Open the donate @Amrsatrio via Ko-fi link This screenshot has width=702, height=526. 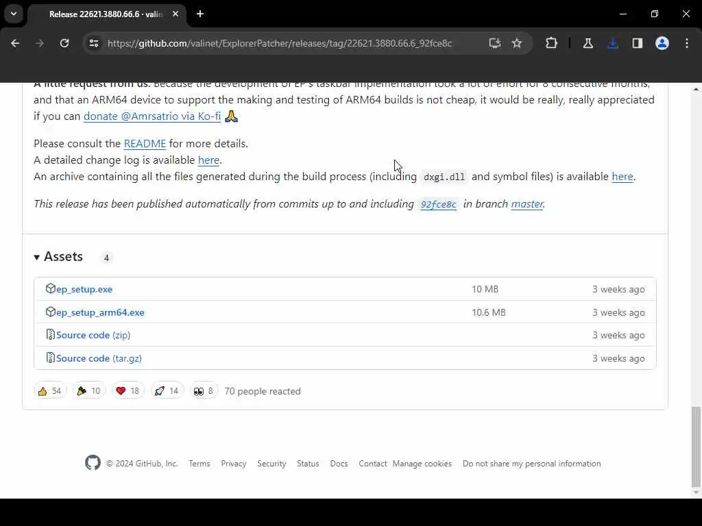[x=152, y=116]
